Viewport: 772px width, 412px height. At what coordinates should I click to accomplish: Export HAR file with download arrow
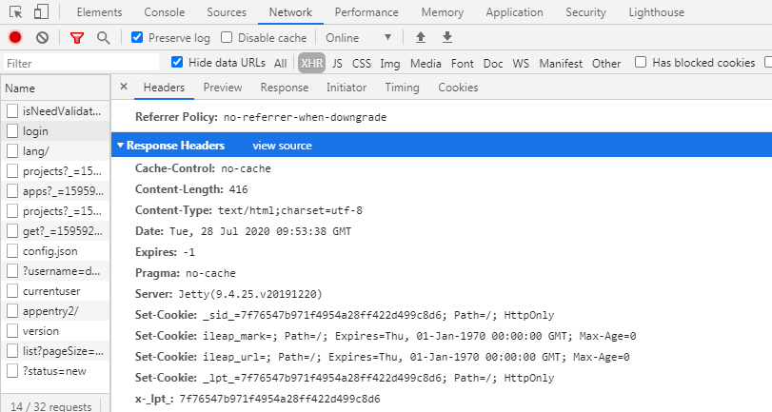tap(447, 37)
